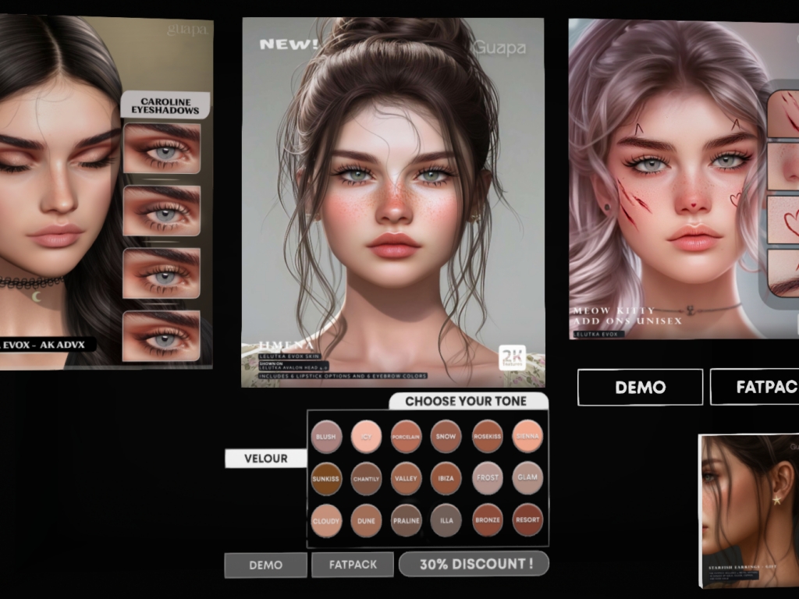Click the EVOX - AK ADVX label
Image resolution: width=799 pixels, height=599 pixels.
(x=47, y=345)
